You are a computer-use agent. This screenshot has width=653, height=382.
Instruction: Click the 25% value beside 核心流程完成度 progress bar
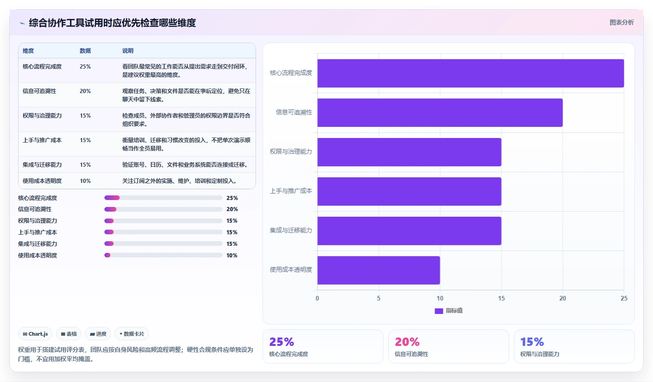click(232, 198)
